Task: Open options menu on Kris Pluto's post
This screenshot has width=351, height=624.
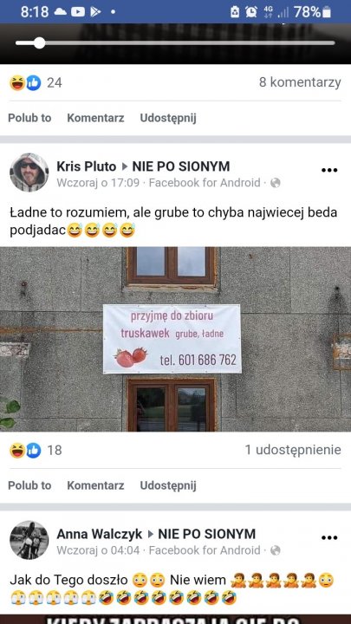Action: [x=329, y=171]
